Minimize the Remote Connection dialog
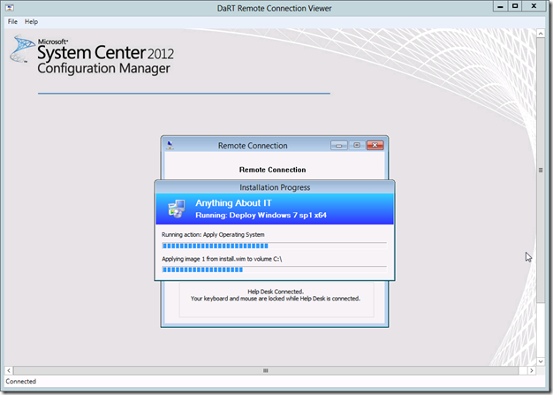Screen dimensions: 553x395 [339, 145]
